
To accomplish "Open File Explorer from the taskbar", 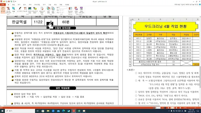I will coord(48,111).
